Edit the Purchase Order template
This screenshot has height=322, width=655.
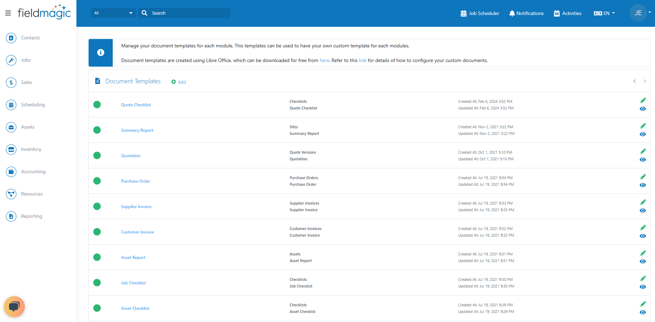643,177
